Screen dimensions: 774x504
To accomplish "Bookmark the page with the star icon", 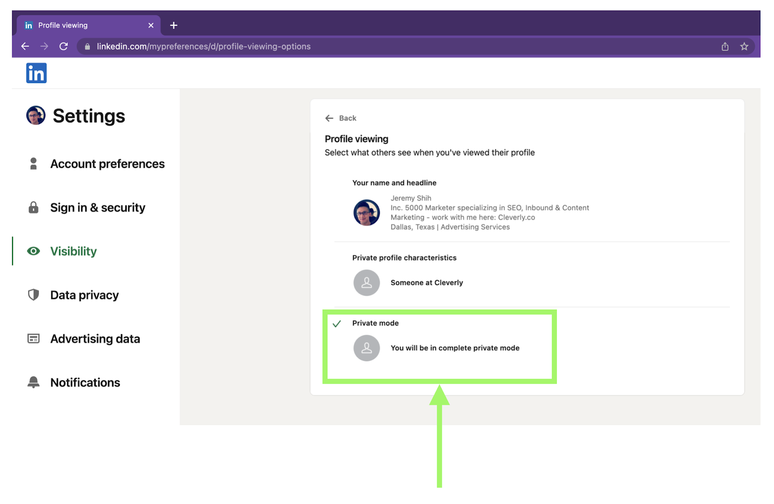I will tap(744, 46).
